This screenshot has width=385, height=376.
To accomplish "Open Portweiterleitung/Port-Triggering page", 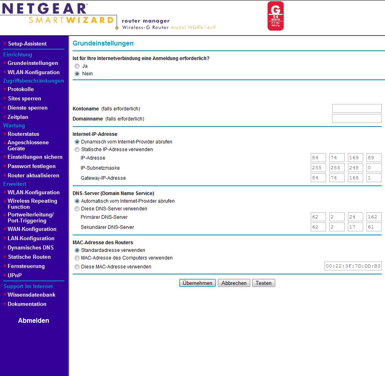I will click(30, 218).
